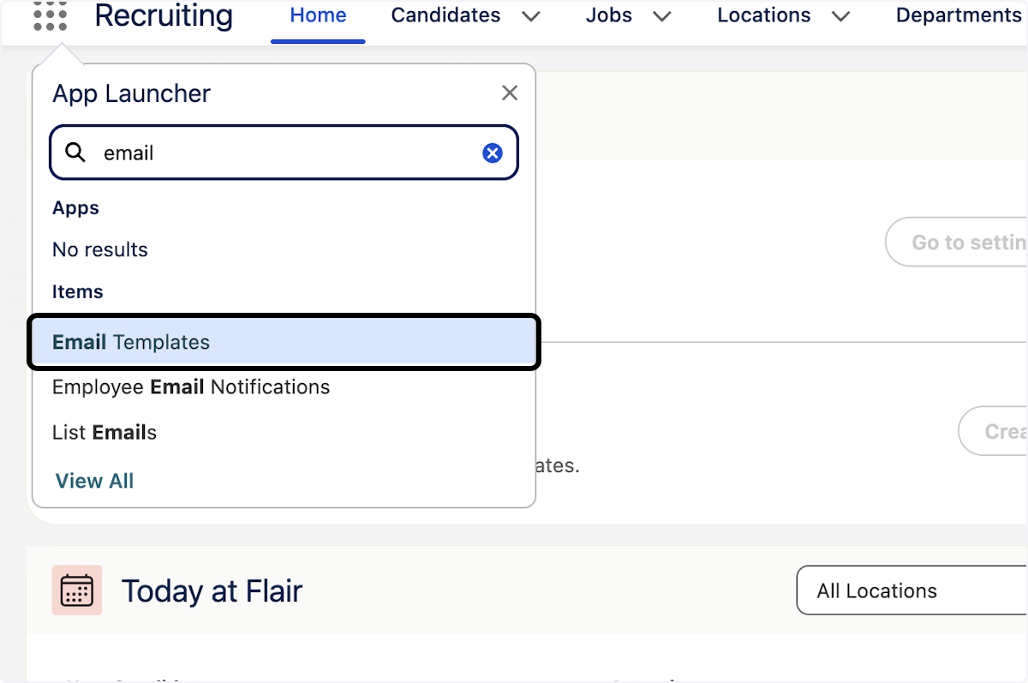The image size is (1028, 683).
Task: Open the Candidates tab
Action: [445, 16]
